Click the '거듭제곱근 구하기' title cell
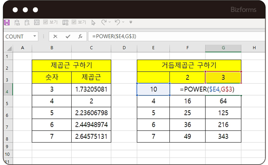Screen dimensions: 268x165 click(189, 66)
